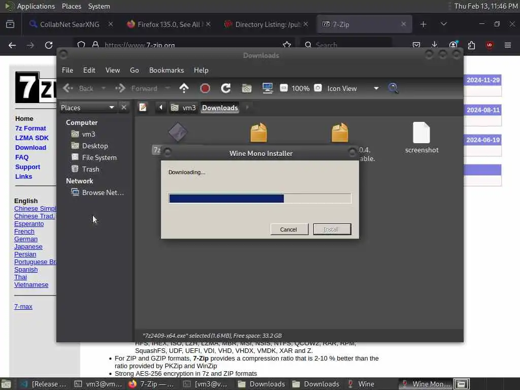This screenshot has width=520, height=390.
Task: Open the View menu in file manager
Action: click(x=112, y=70)
